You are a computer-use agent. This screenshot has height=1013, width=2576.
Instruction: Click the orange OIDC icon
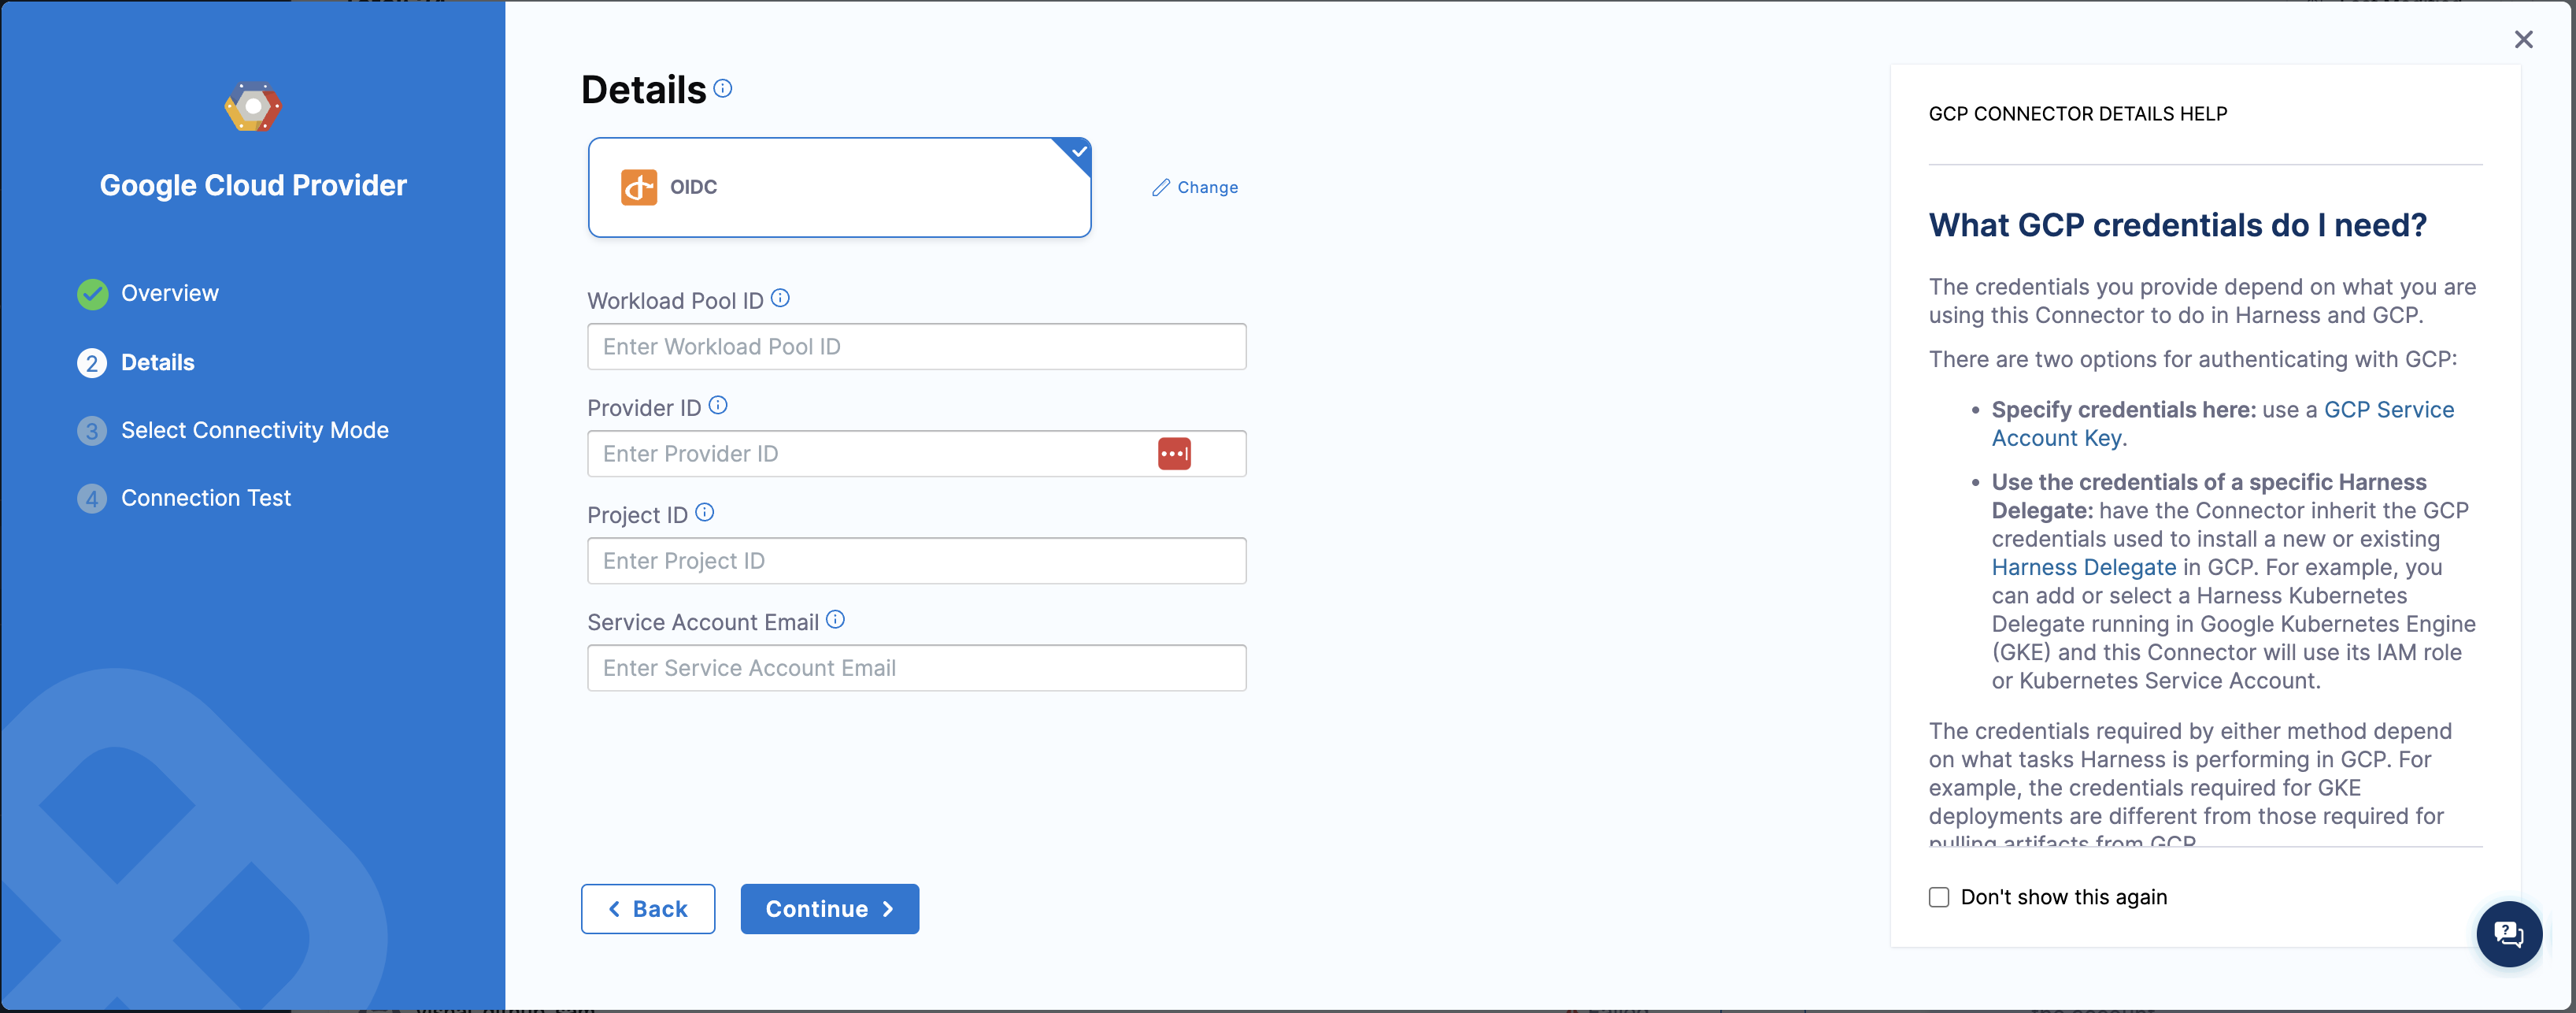[639, 187]
